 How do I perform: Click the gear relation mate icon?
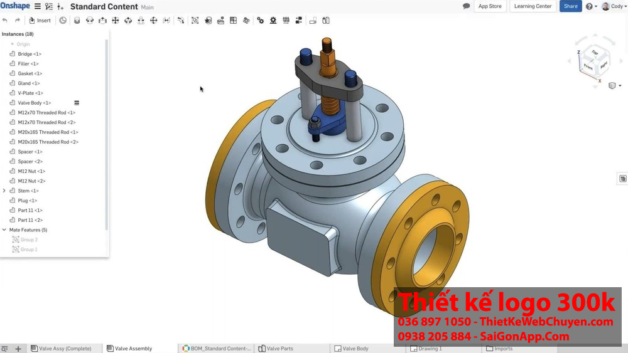coord(260,21)
